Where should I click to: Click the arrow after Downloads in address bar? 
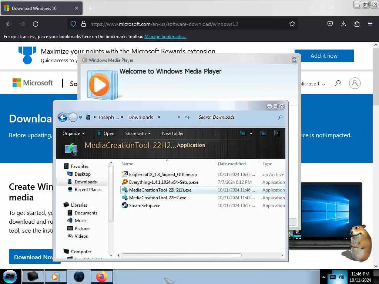pos(159,117)
